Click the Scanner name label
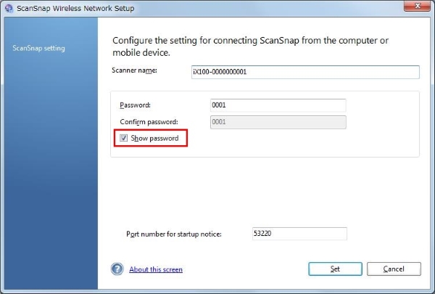The width and height of the screenshot is (435, 294). pyautogui.click(x=134, y=70)
